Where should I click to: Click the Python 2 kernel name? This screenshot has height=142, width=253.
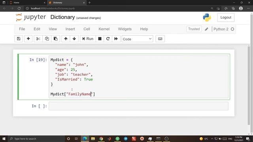coord(221,29)
